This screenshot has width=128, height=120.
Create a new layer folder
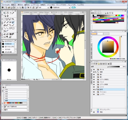(99, 64)
